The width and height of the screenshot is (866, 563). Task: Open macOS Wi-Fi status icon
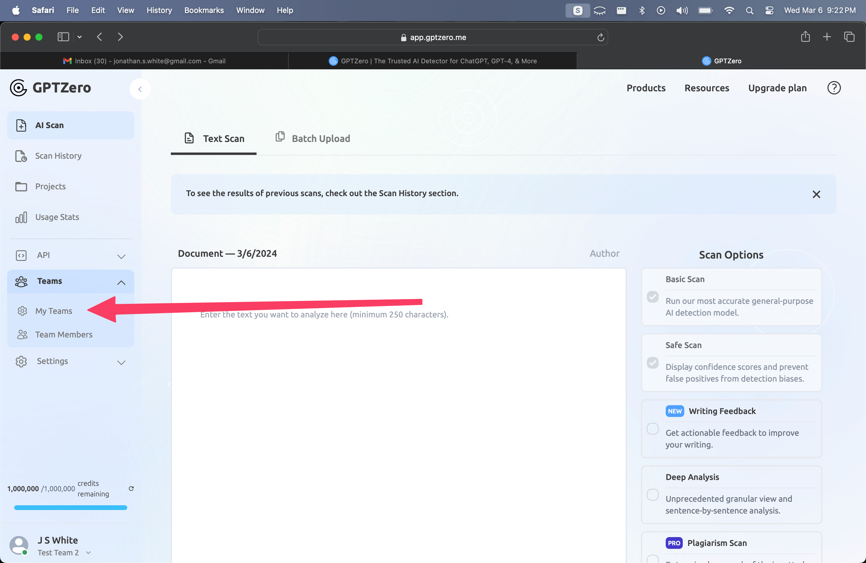(729, 11)
